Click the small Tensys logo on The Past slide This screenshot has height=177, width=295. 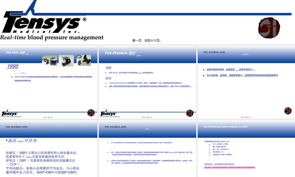(9, 114)
